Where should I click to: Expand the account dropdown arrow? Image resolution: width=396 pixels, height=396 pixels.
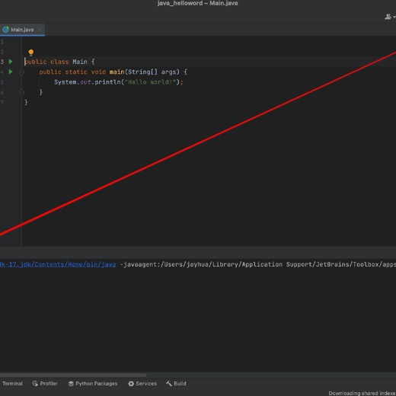pyautogui.click(x=394, y=17)
